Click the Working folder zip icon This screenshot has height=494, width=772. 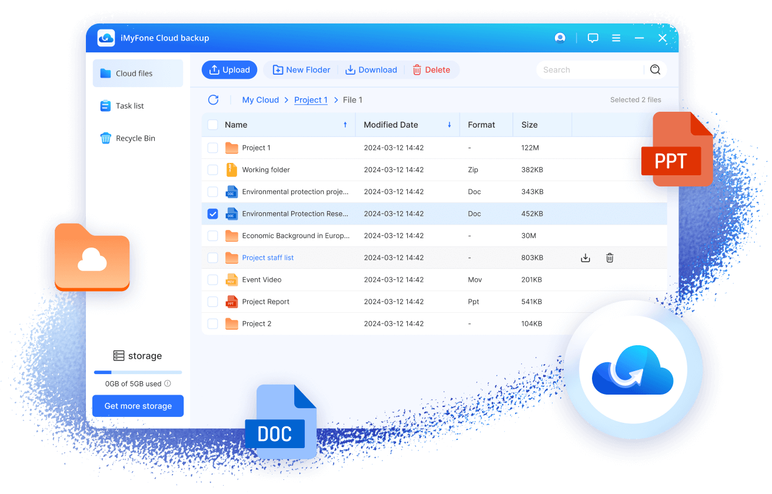pos(232,170)
